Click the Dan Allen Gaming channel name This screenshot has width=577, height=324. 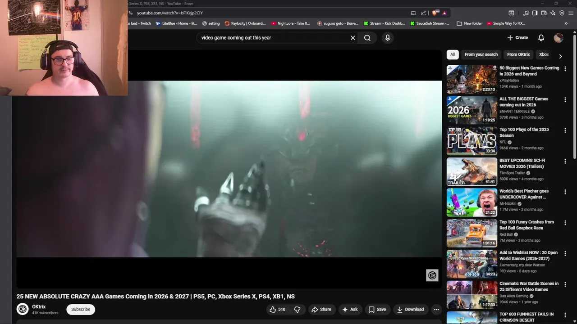[514, 296]
